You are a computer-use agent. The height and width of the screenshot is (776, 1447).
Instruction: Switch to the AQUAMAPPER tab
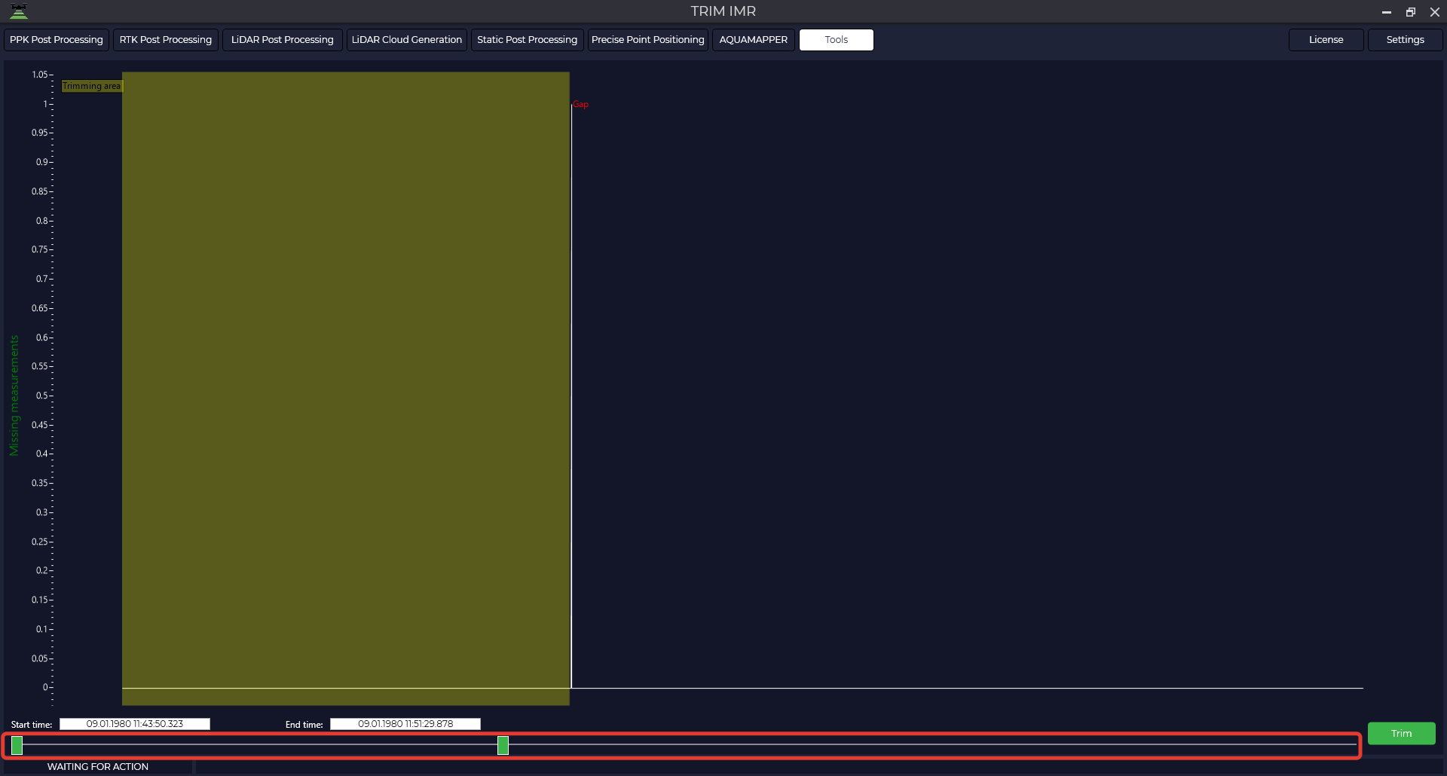(x=754, y=40)
